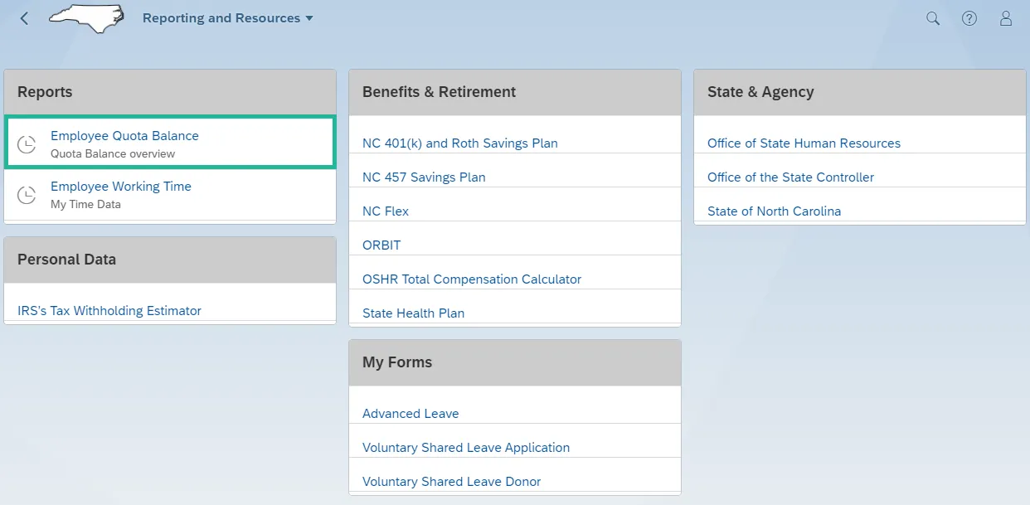The image size is (1030, 505).
Task: Open Employee Working Time report
Action: click(121, 187)
